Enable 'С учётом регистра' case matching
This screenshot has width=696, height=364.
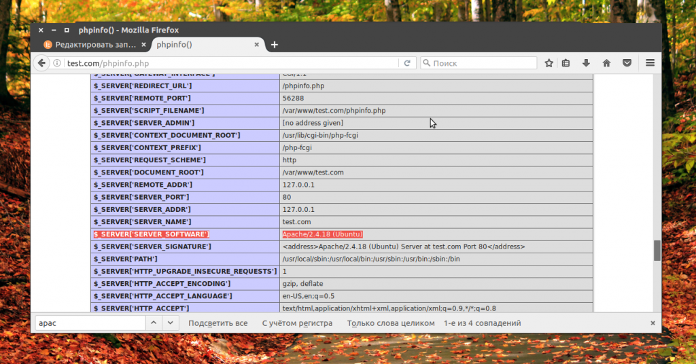(297, 323)
